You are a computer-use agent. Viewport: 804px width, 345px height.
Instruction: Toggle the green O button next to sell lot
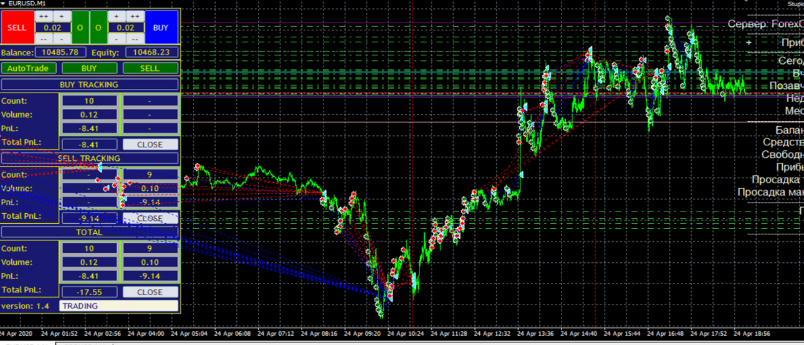pyautogui.click(x=80, y=28)
